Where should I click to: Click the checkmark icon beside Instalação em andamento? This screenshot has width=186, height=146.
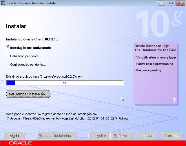tap(8, 47)
